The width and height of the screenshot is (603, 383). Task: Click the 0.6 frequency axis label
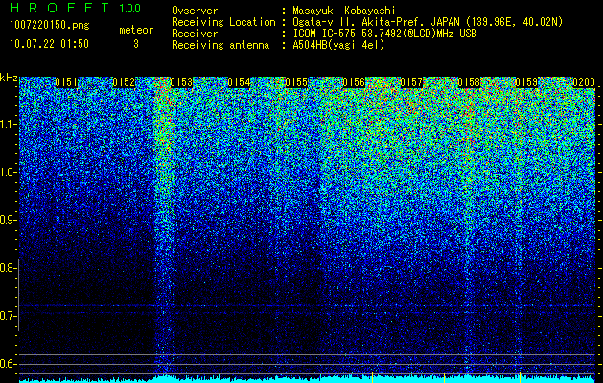7,364
